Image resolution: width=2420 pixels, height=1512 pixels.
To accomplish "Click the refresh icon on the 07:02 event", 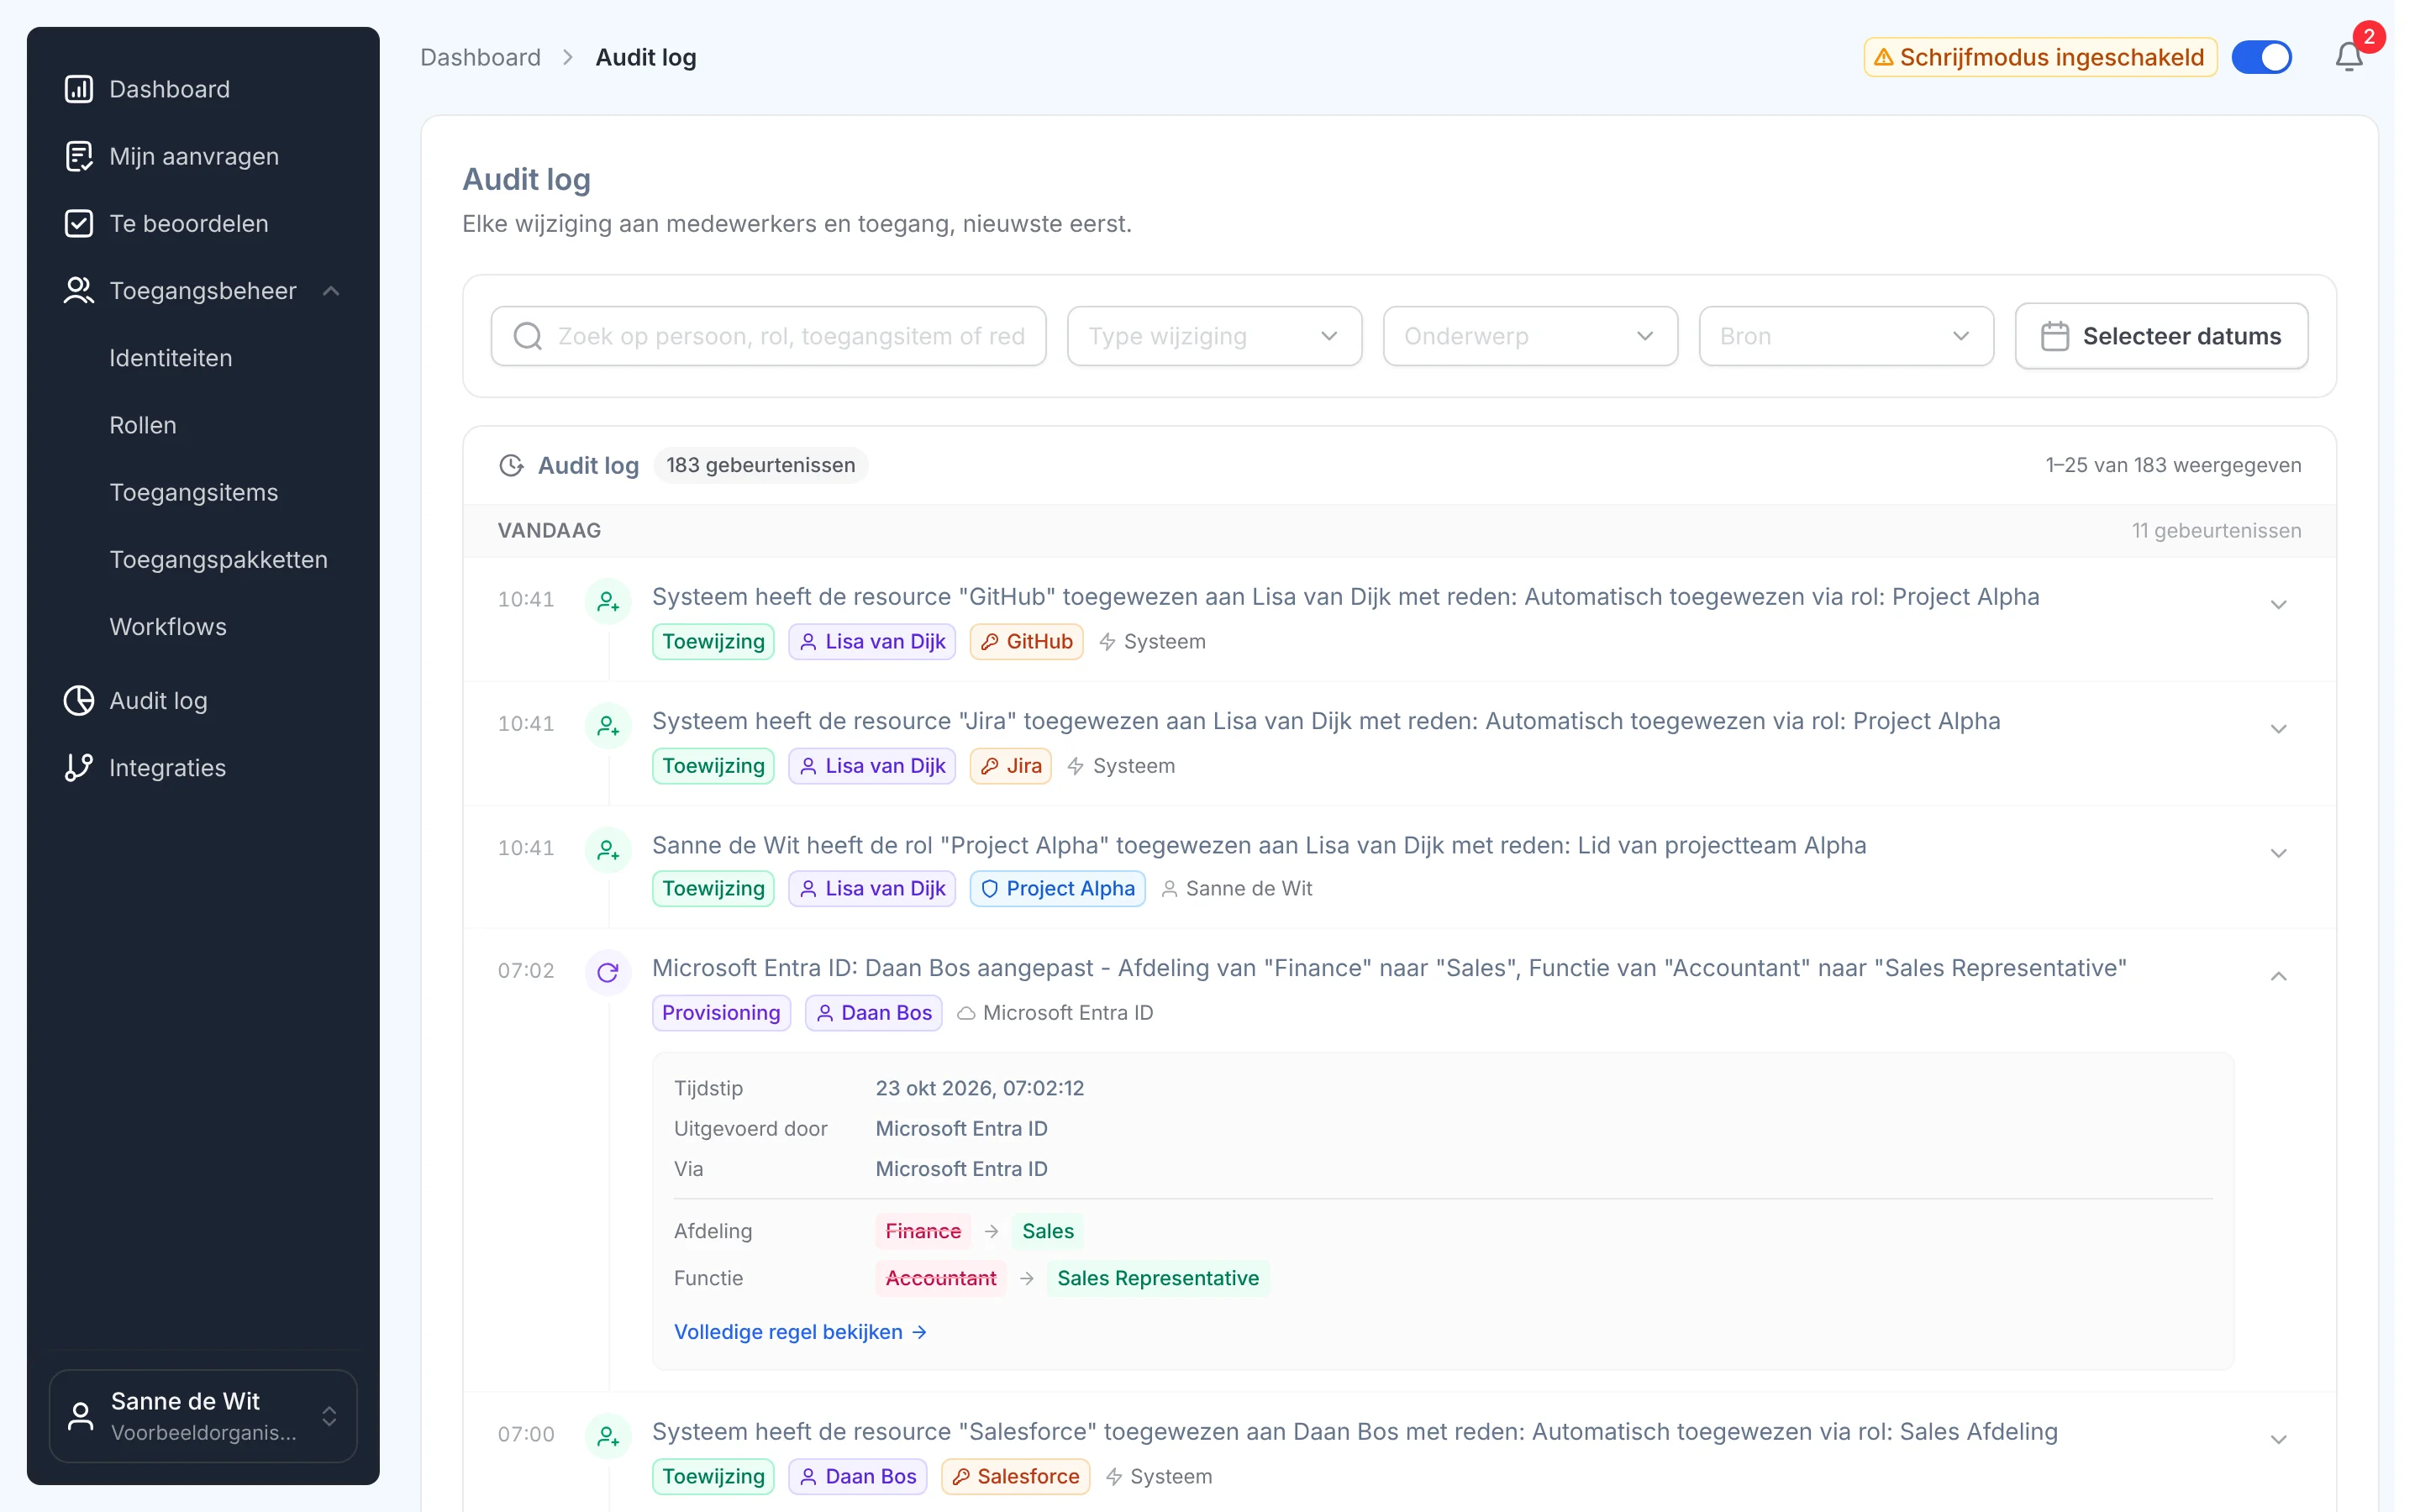I will click(x=608, y=972).
